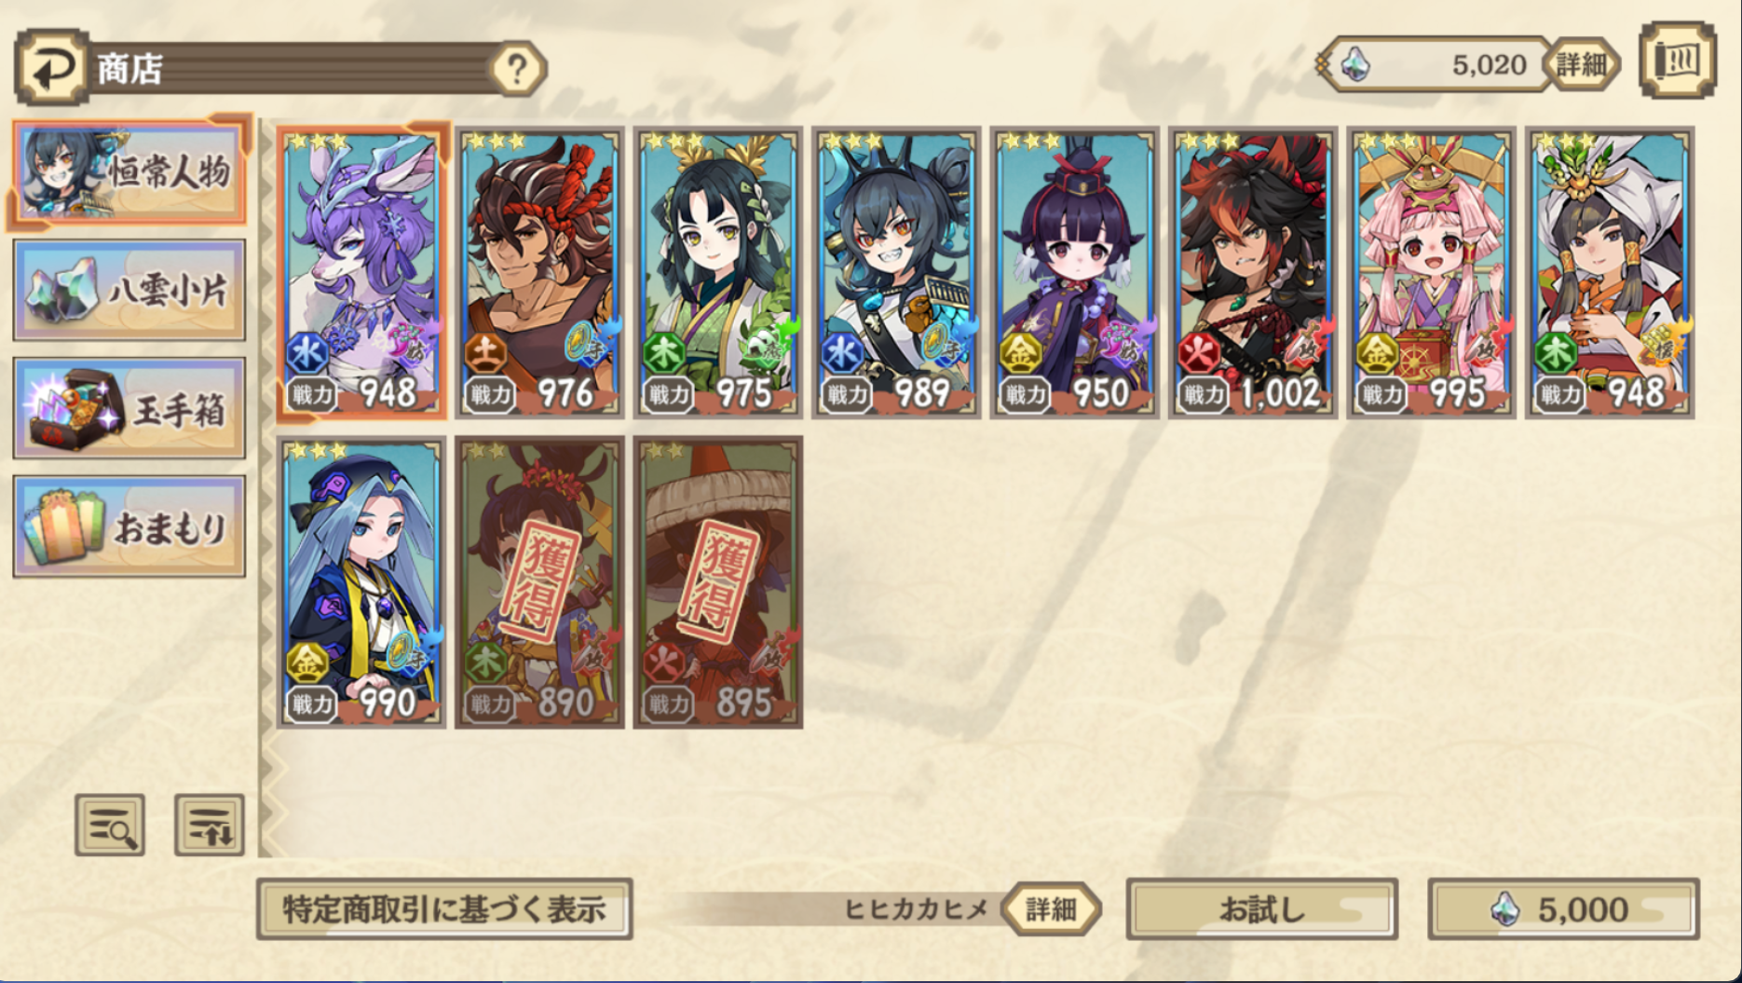Click the お試し trial button
This screenshot has height=983, width=1742.
pyautogui.click(x=1262, y=908)
